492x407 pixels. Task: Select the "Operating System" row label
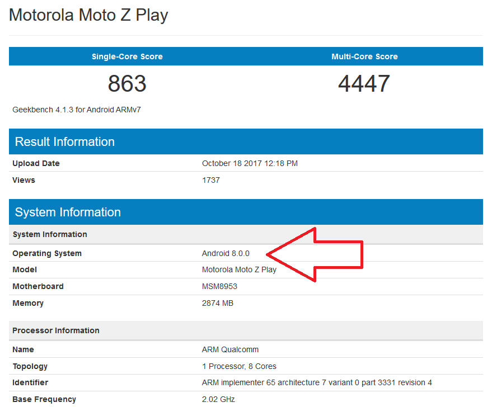point(47,253)
